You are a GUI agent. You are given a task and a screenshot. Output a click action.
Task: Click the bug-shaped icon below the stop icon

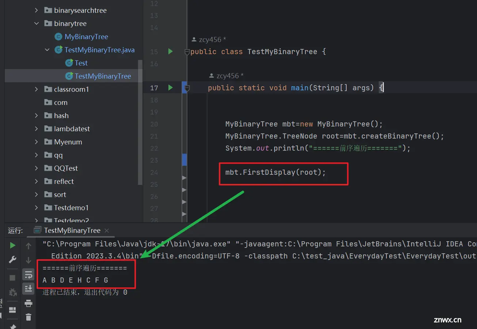tap(12, 292)
